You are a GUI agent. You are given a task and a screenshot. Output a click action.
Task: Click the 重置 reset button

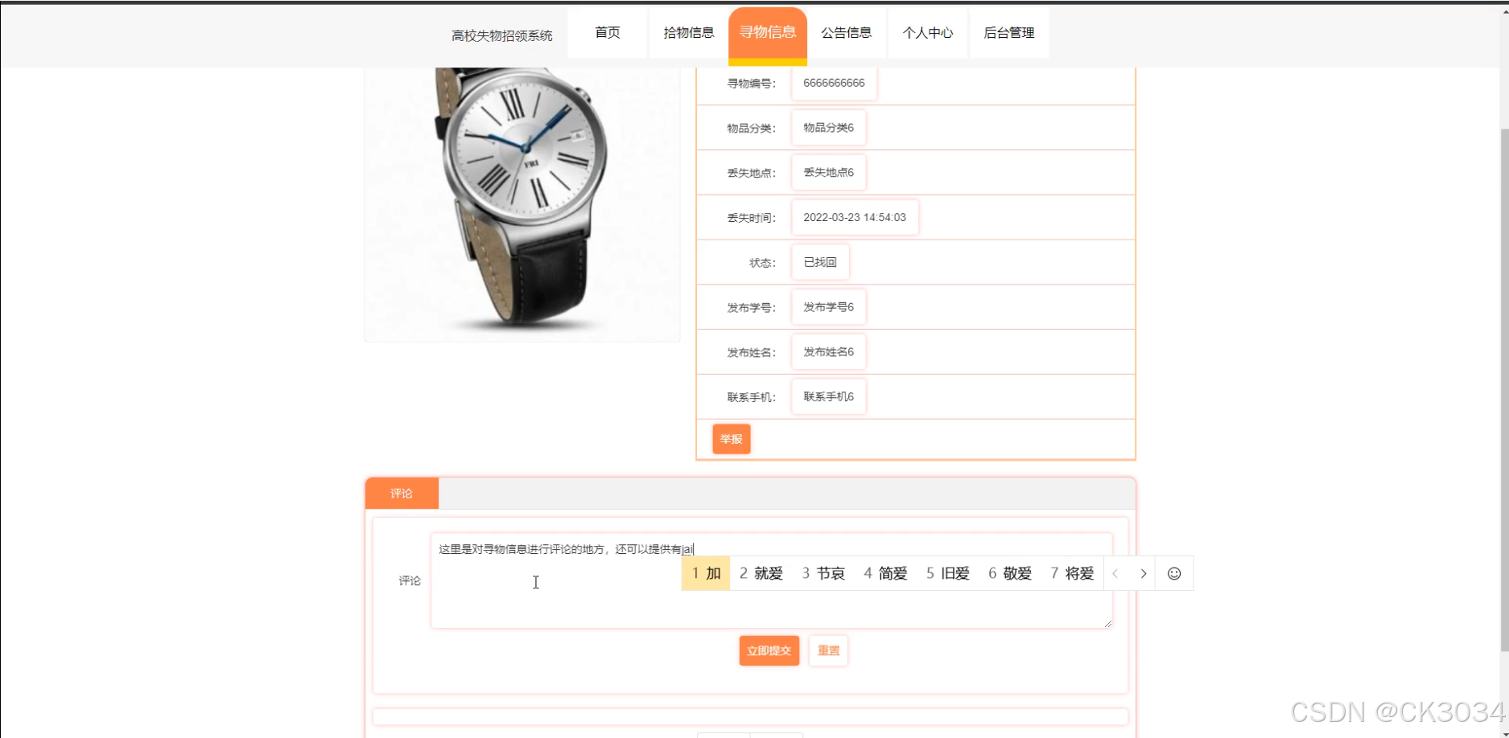828,650
